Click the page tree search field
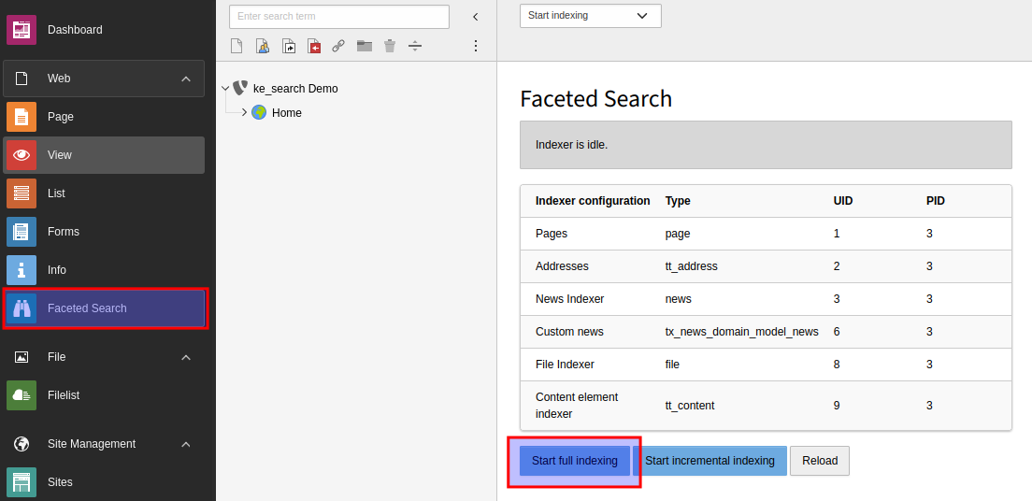The height and width of the screenshot is (501, 1032). pos(338,17)
